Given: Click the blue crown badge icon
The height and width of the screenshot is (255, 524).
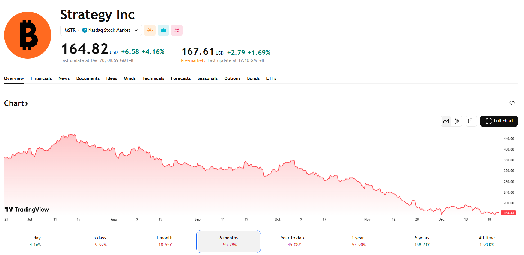Looking at the screenshot, I should coord(163,30).
